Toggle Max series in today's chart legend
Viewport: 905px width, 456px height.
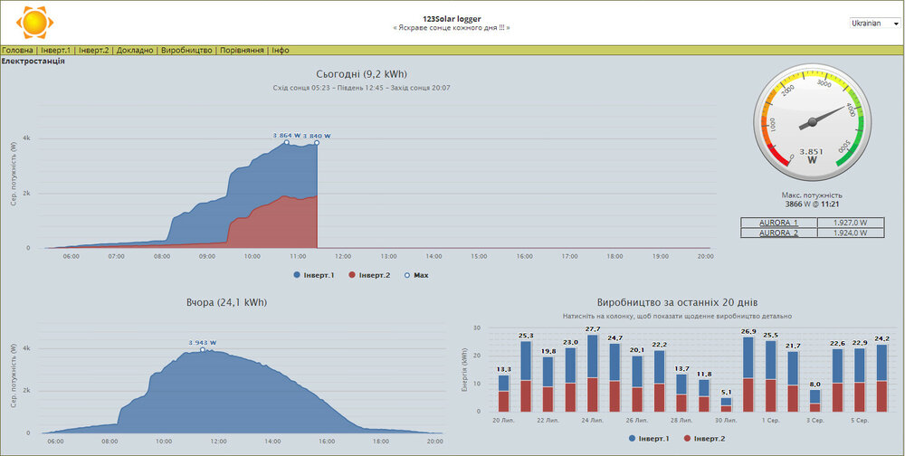click(x=422, y=274)
